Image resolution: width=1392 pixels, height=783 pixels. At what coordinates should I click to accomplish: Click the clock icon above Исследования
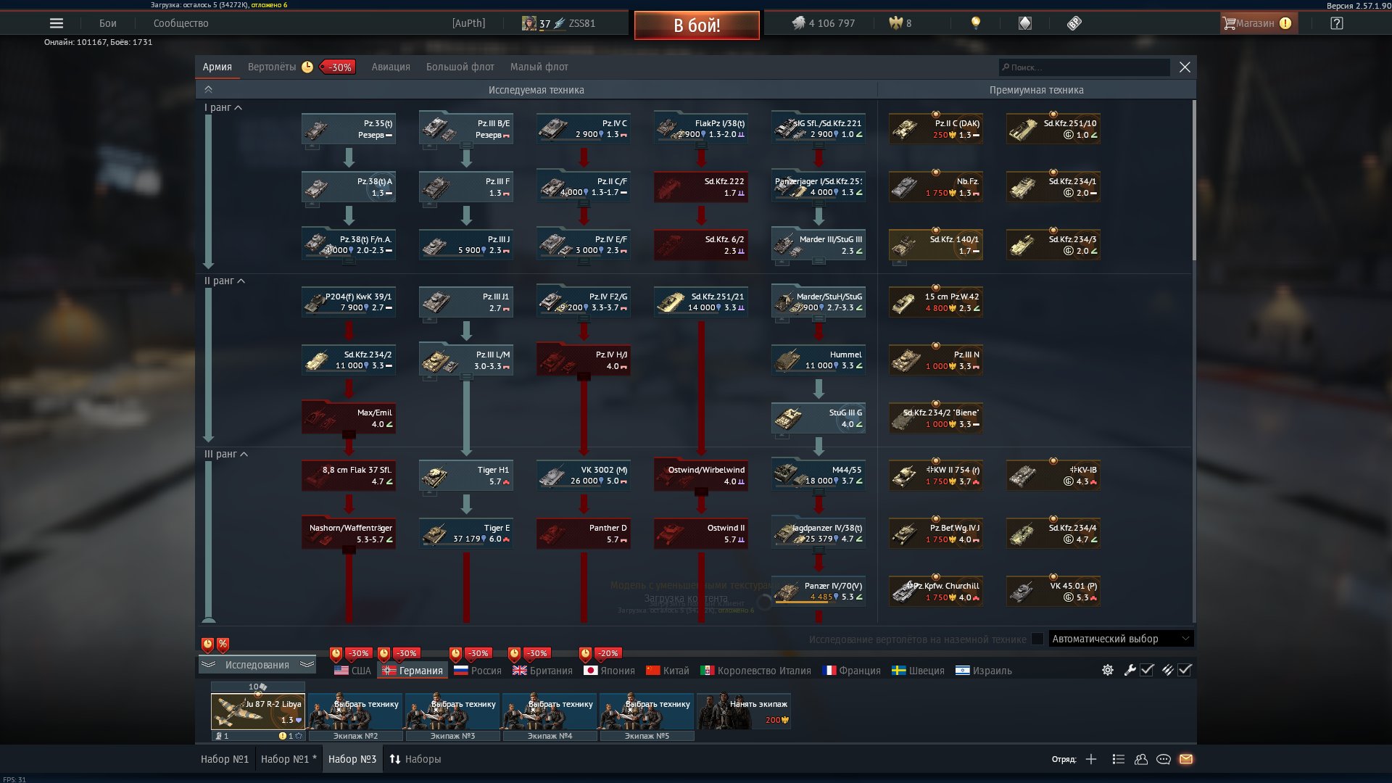(207, 644)
